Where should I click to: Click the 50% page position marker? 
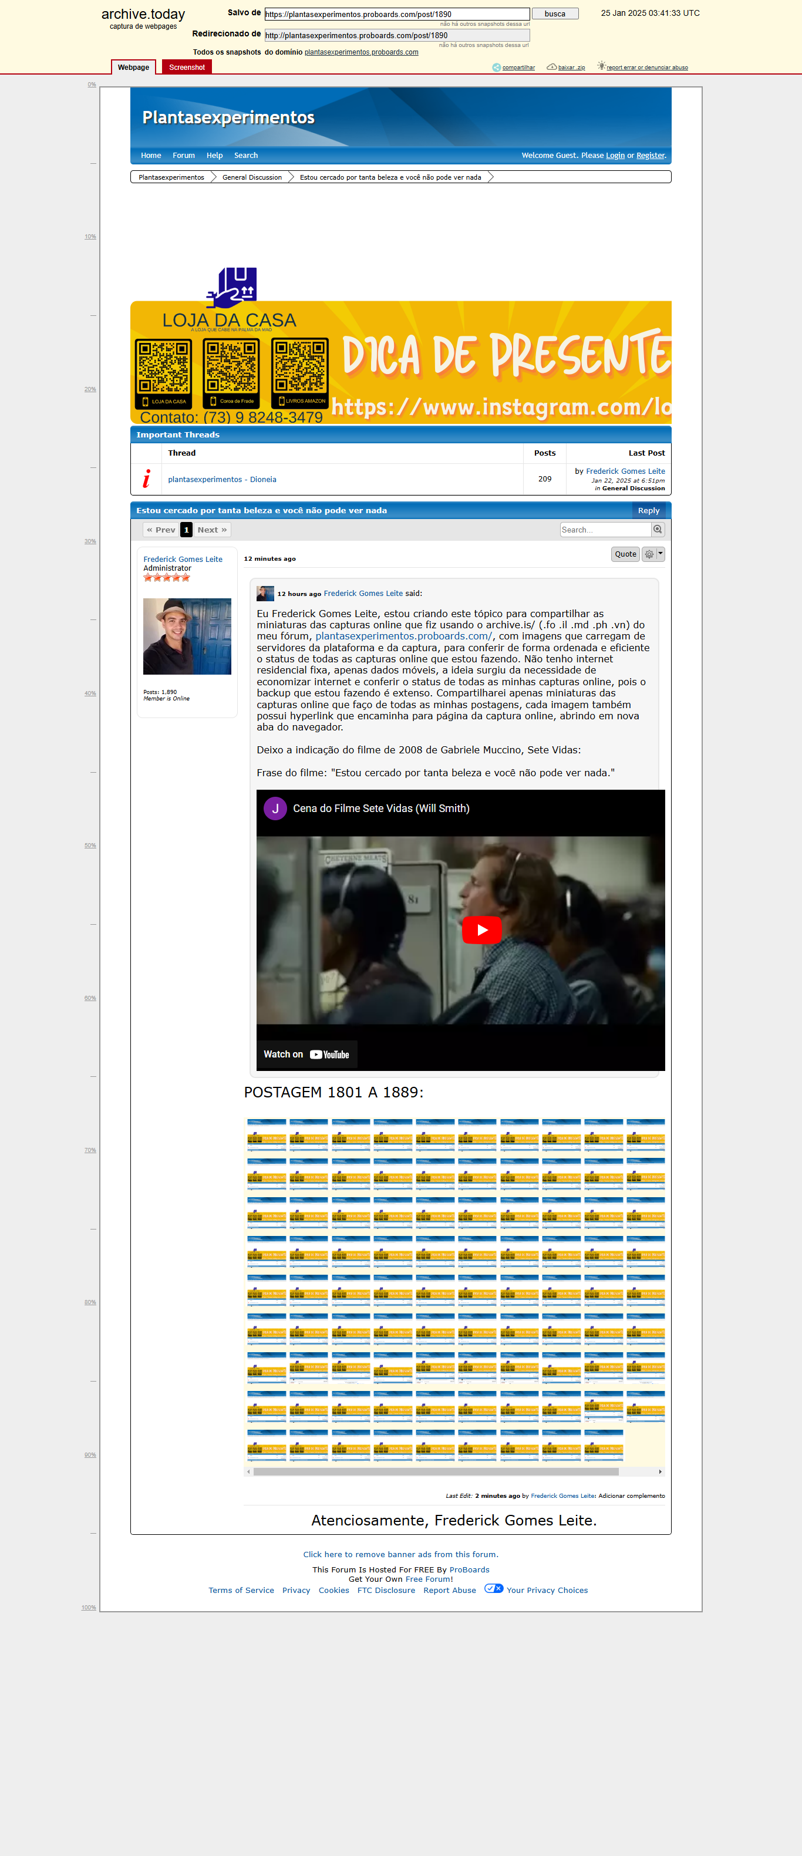90,845
